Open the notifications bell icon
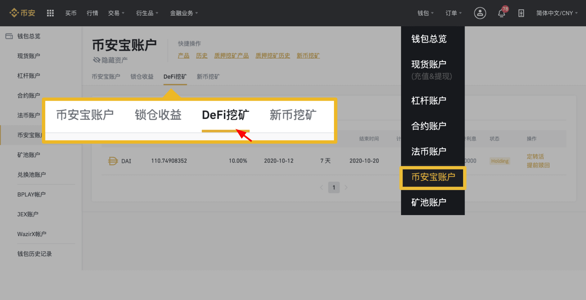This screenshot has height=300, width=586. 502,13
